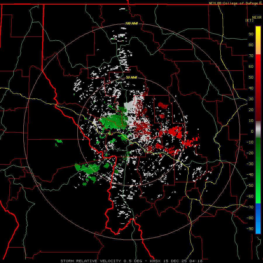Image resolution: width=263 pixels, height=263 pixels.
Task: Click the 04:18 timestamp in caption
Action: [196, 261]
